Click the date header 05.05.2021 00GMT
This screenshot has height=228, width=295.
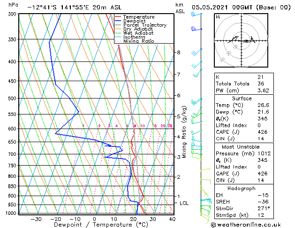pyautogui.click(x=222, y=8)
